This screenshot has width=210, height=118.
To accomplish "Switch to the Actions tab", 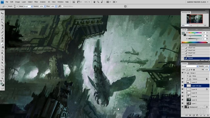I will pos(193,45).
